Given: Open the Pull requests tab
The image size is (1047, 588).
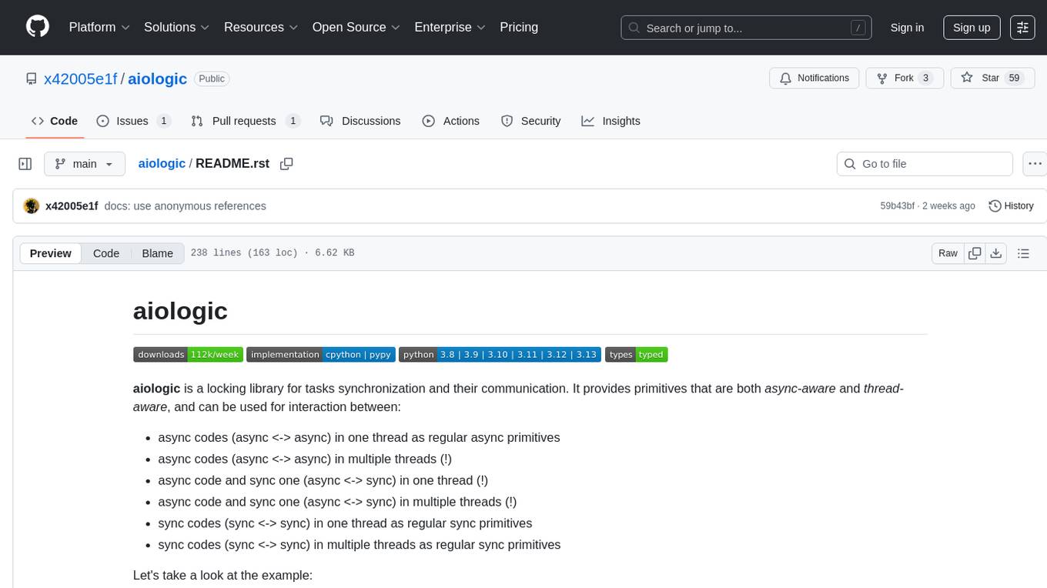Looking at the screenshot, I should pyautogui.click(x=245, y=121).
